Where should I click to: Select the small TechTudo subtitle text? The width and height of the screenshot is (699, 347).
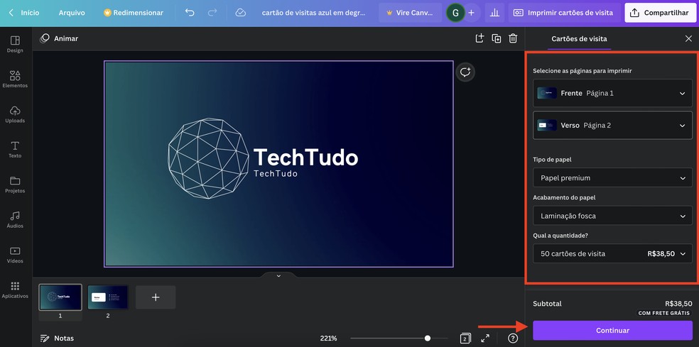pyautogui.click(x=276, y=174)
